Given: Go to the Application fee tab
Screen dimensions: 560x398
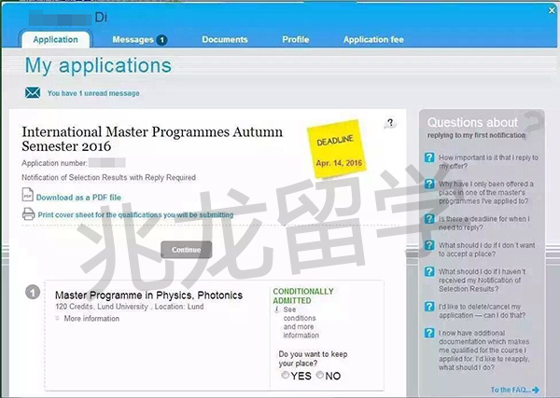Looking at the screenshot, I should pos(373,40).
